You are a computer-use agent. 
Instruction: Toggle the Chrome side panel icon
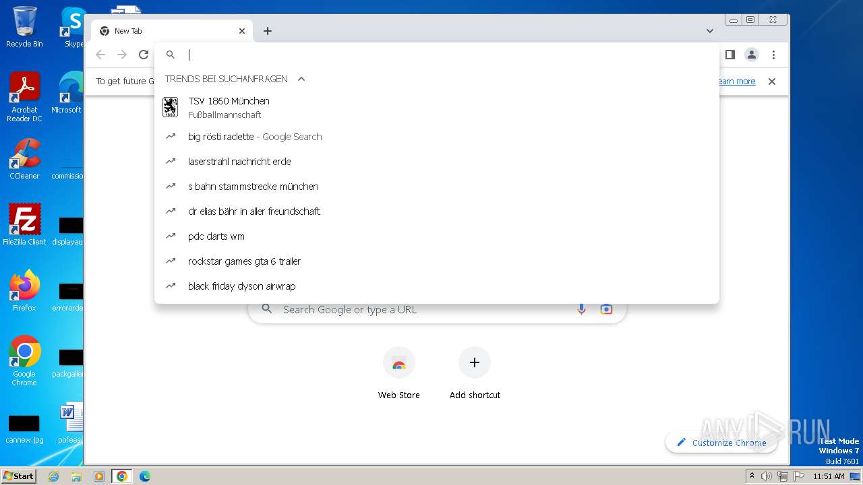[730, 55]
